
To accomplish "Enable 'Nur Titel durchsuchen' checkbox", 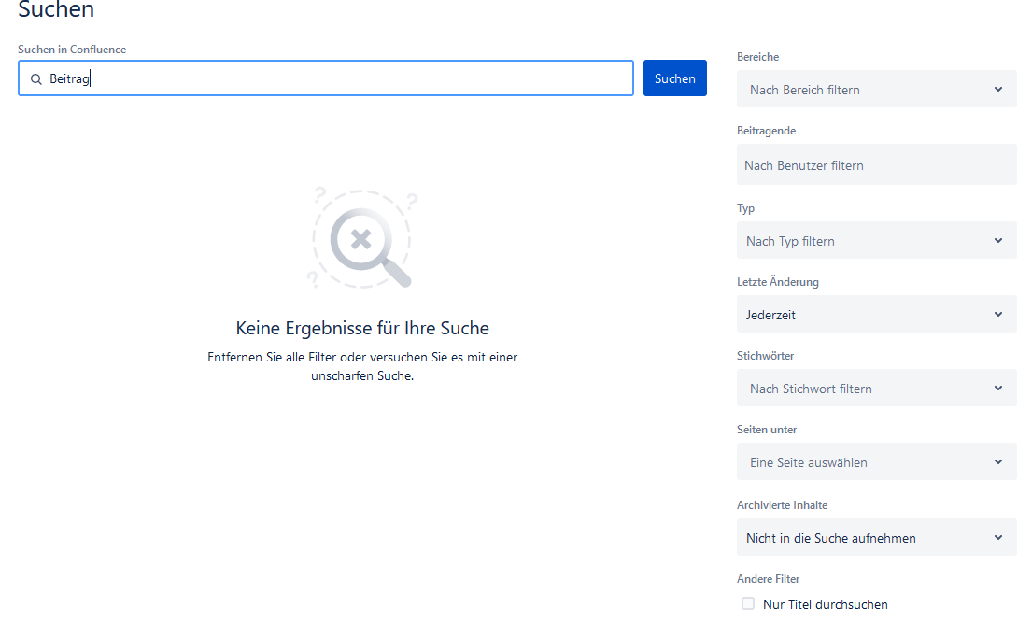I will [x=748, y=604].
